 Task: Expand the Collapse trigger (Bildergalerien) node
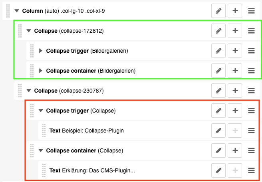pyautogui.click(x=41, y=51)
